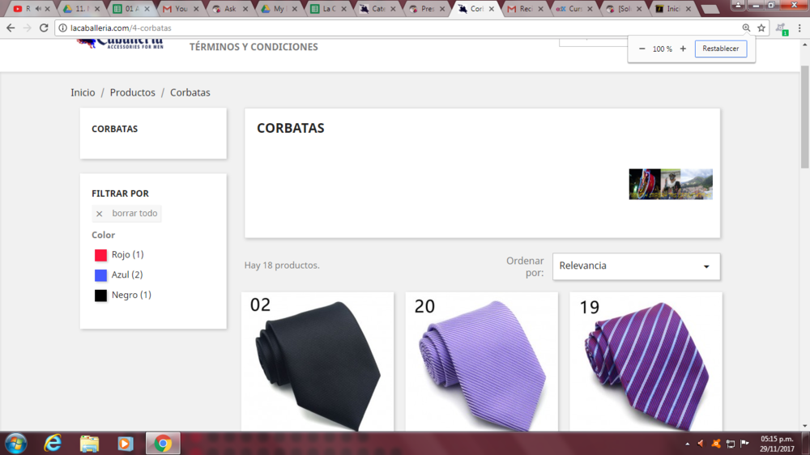Screen dimensions: 810x455
Task: Filter by Rojo red color swatch
Action: point(100,255)
